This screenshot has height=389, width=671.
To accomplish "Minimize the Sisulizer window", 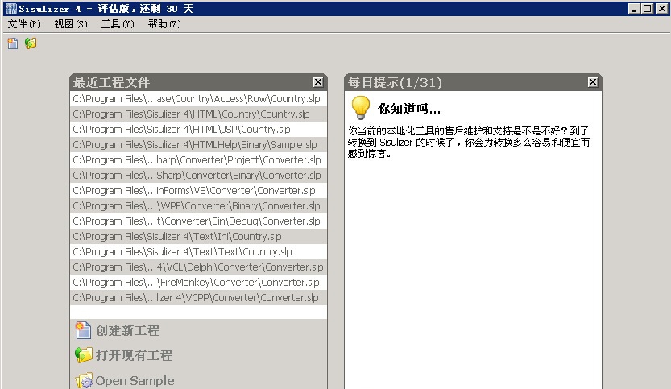I will [634, 9].
